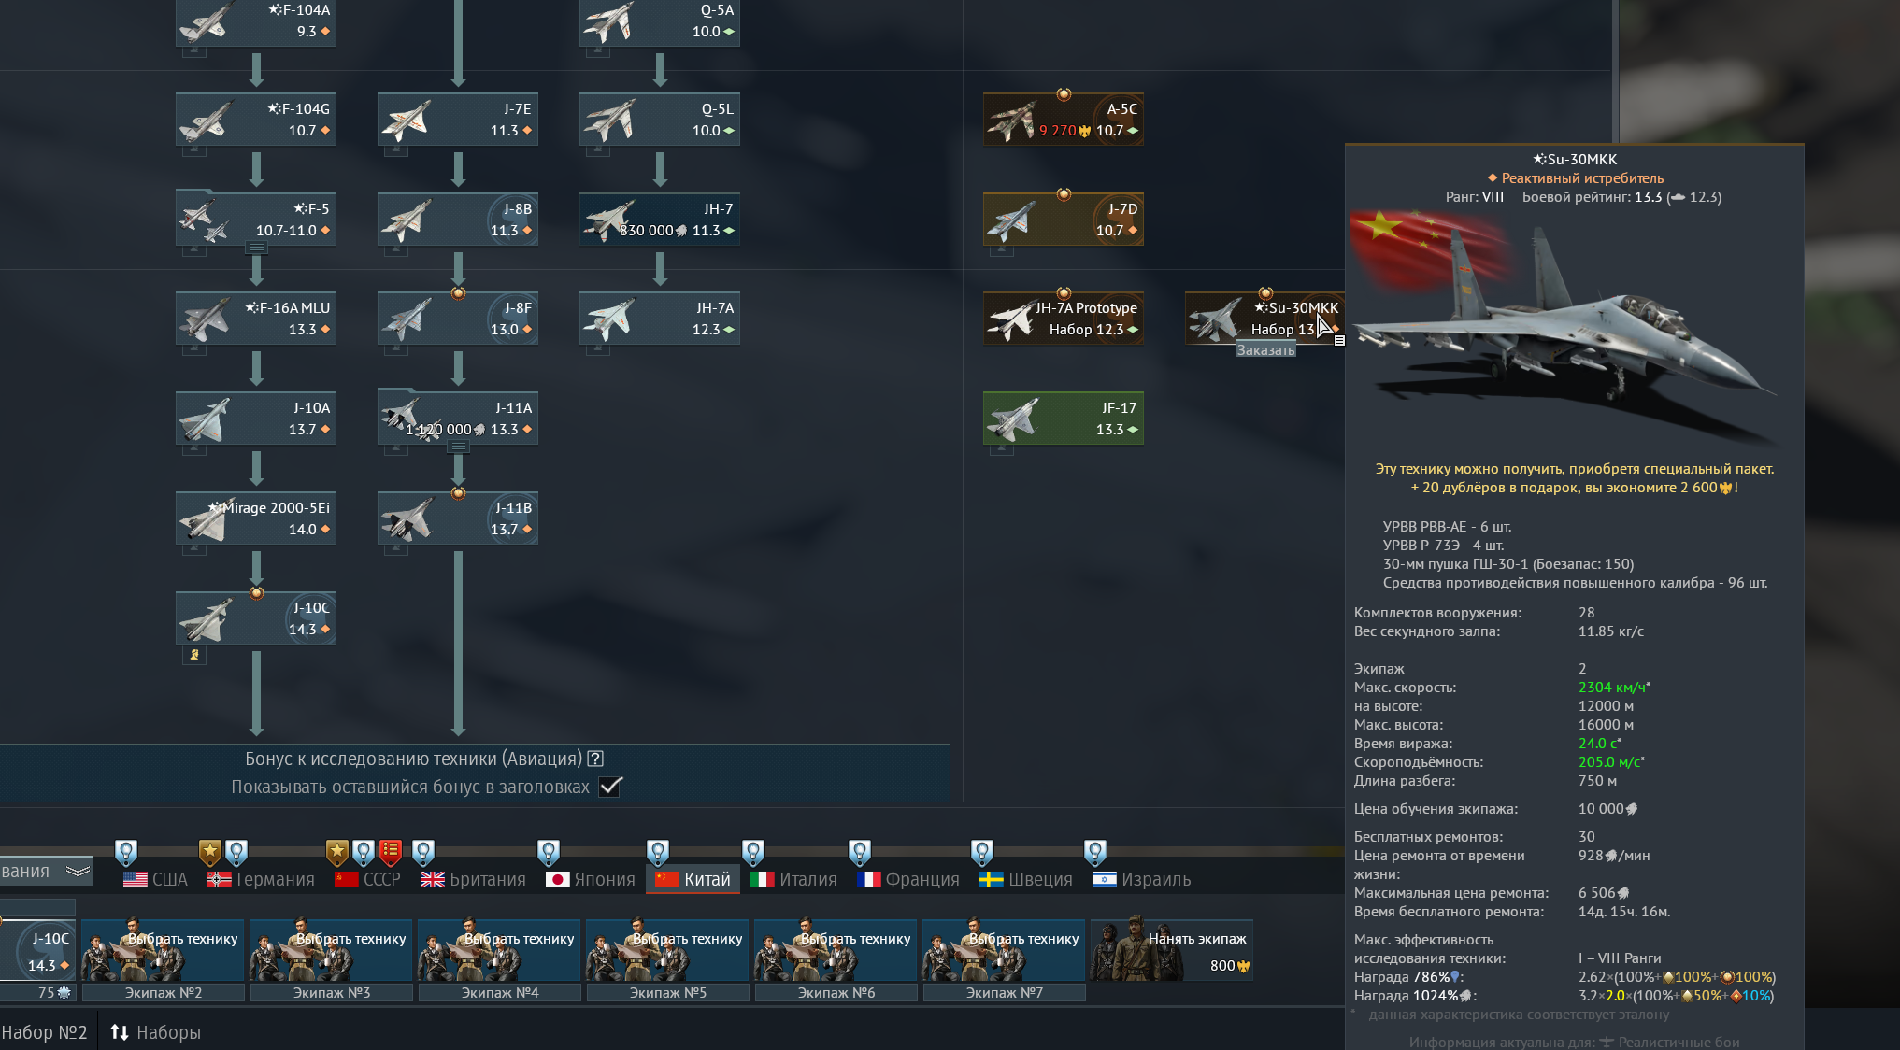Click the A-5C premium aircraft card
This screenshot has width=1900, height=1050.
tap(1063, 119)
